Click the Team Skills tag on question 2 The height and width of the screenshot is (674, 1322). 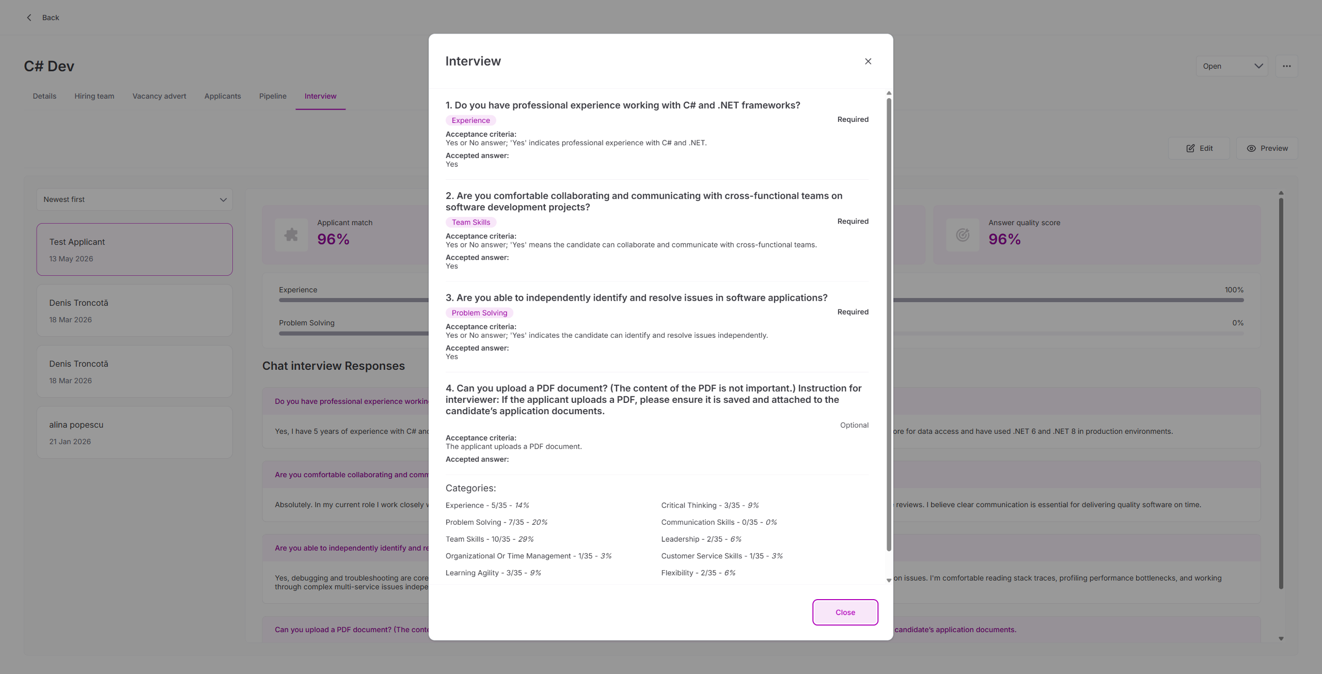point(471,222)
